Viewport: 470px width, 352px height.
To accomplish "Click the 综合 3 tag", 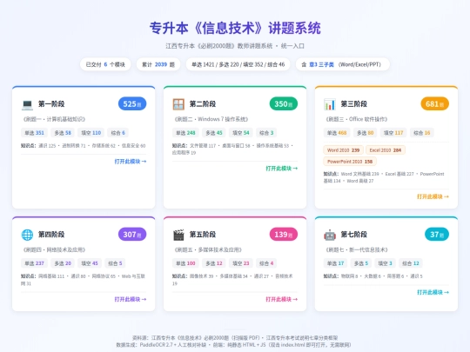I will 266,133.
